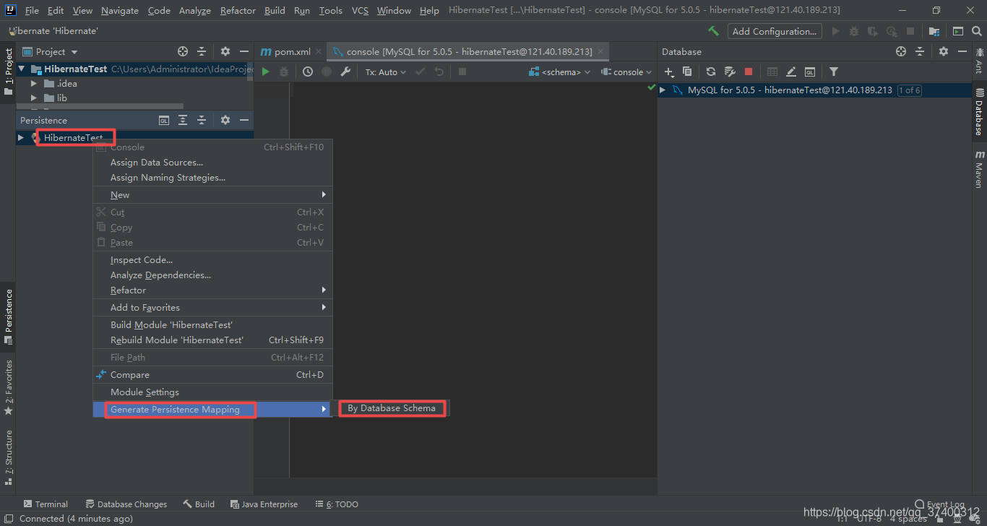Click scroll-from-source target icon in Project panel
The width and height of the screenshot is (987, 526).
183,51
